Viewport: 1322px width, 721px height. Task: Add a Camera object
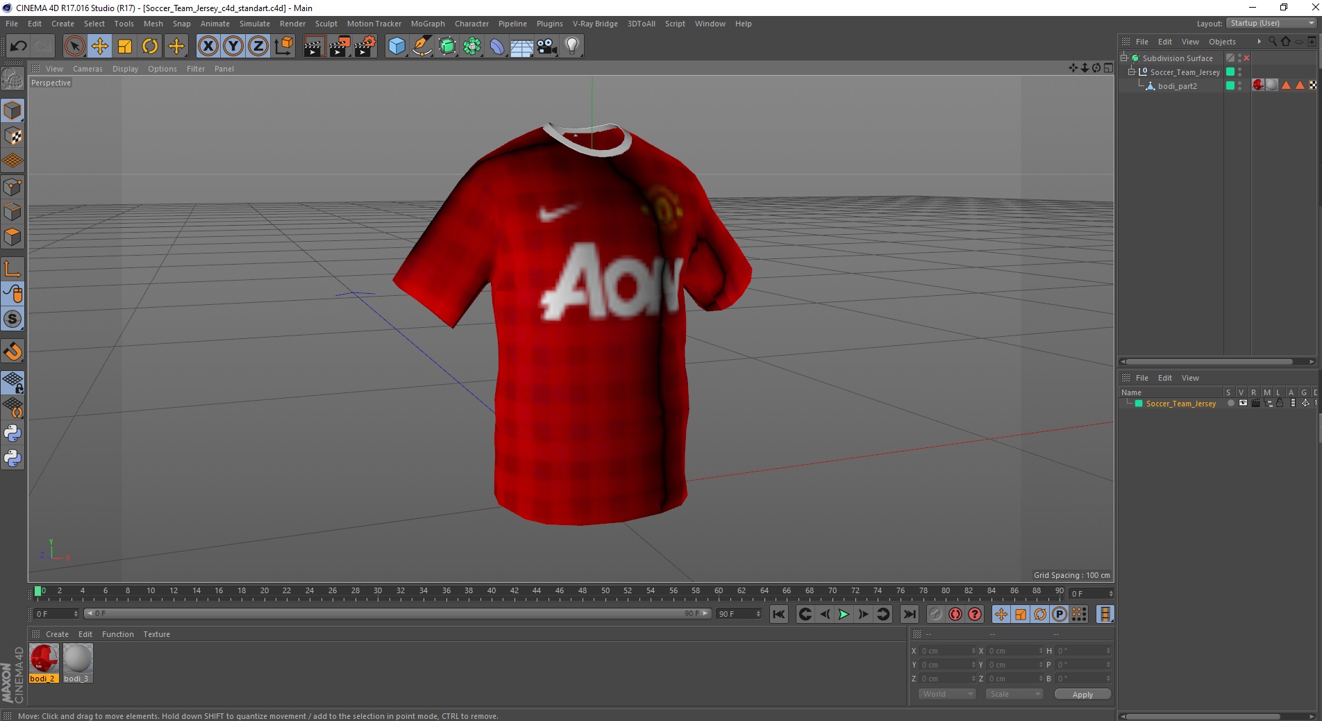547,47
